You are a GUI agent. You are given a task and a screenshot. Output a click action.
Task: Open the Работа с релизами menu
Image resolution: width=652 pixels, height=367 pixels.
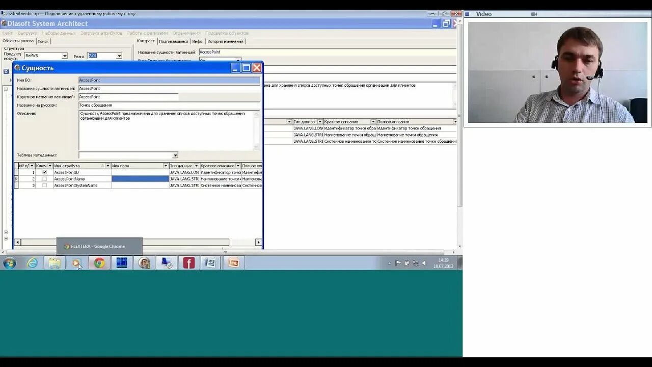tap(147, 33)
